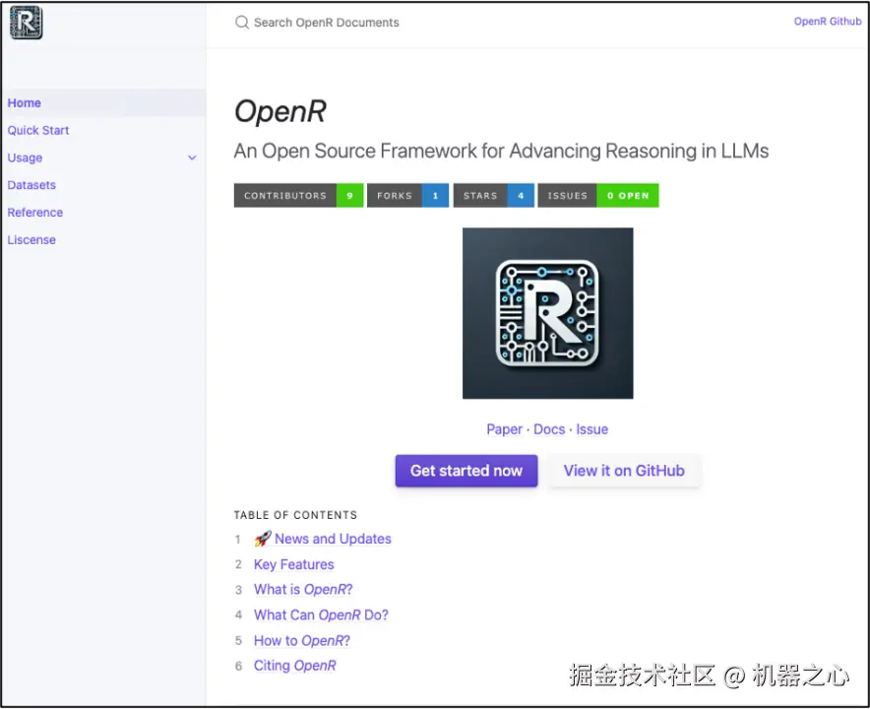Open Datasets page
870x709 pixels.
[x=31, y=185]
